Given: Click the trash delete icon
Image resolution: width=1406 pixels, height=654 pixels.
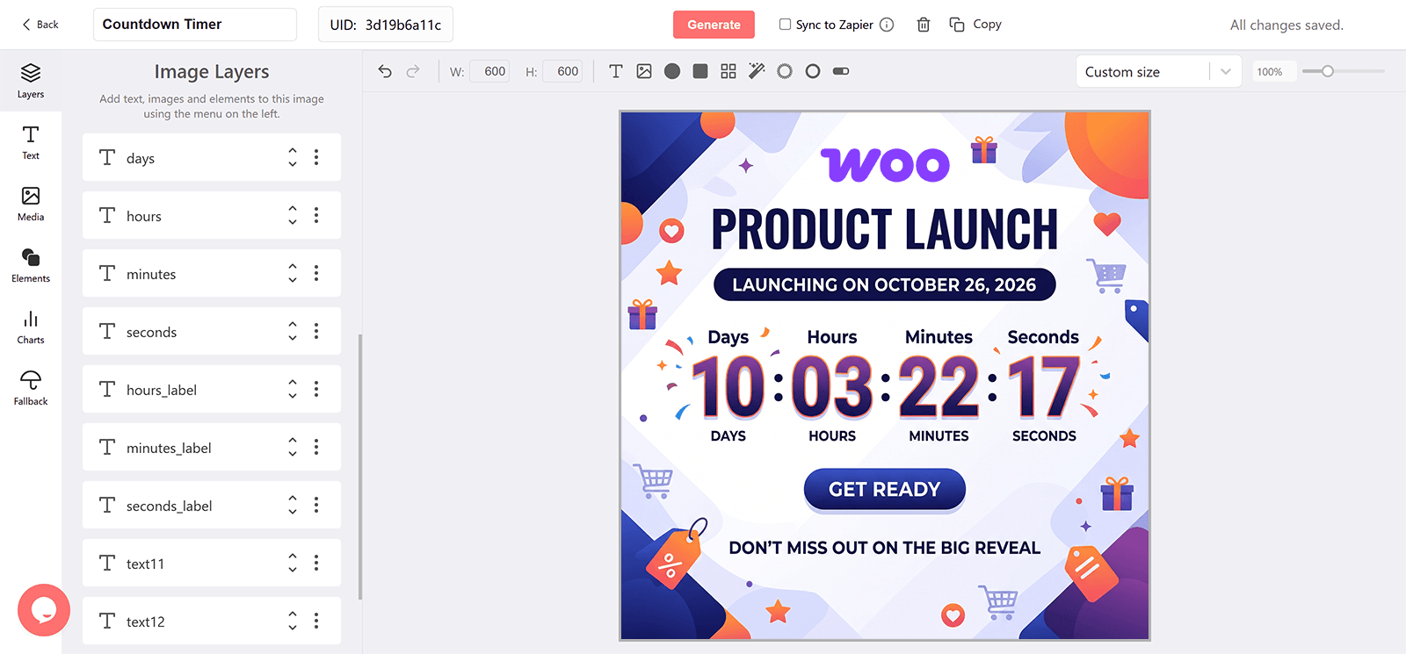Looking at the screenshot, I should coord(924,25).
